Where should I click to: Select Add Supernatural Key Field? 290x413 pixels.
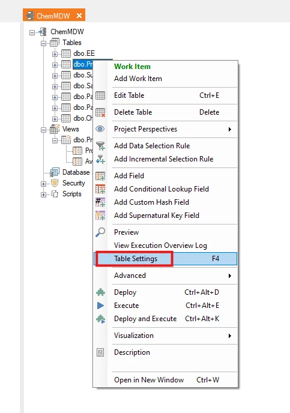click(165, 216)
